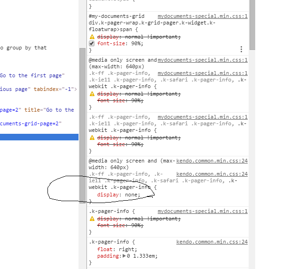Open the three-dot more options menu
Viewport: 282px width, 269px height.
[x=241, y=49]
